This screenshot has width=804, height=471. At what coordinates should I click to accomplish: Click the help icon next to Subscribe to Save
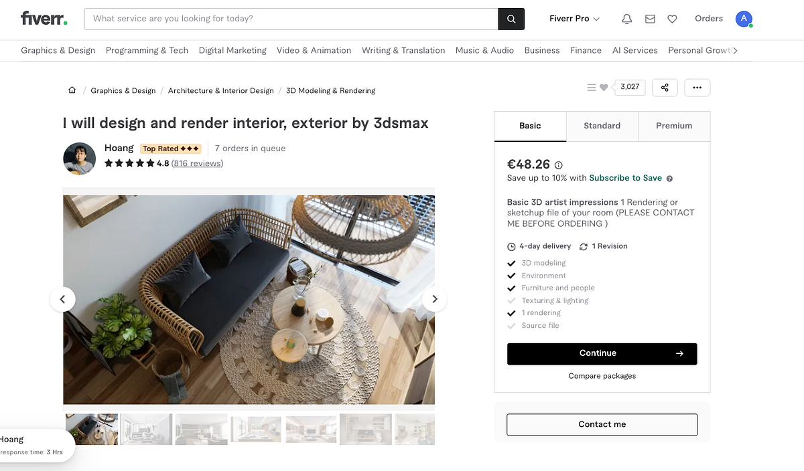[669, 178]
